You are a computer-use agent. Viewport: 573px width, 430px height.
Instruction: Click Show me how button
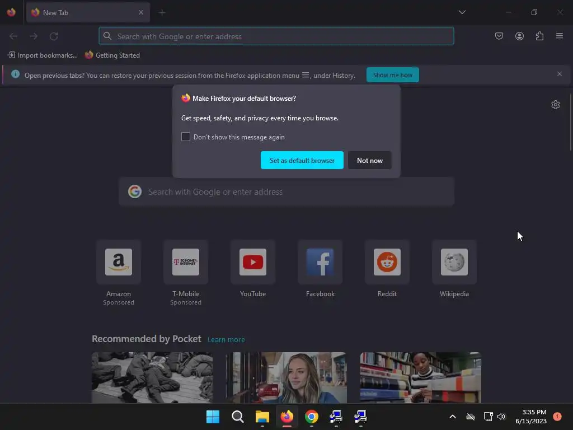pos(392,75)
